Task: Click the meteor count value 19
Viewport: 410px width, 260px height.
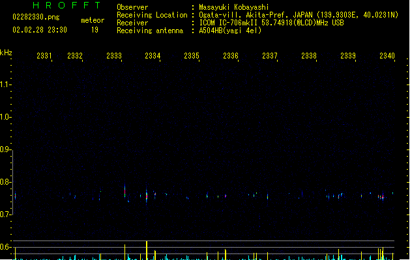Action: [x=95, y=30]
